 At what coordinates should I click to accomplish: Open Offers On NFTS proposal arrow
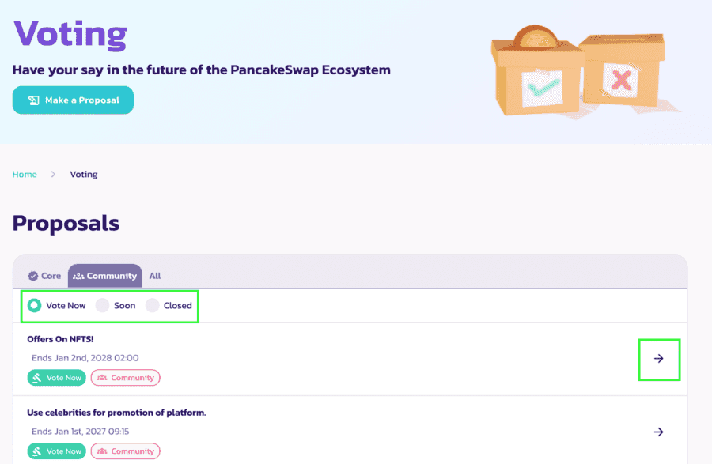click(658, 359)
